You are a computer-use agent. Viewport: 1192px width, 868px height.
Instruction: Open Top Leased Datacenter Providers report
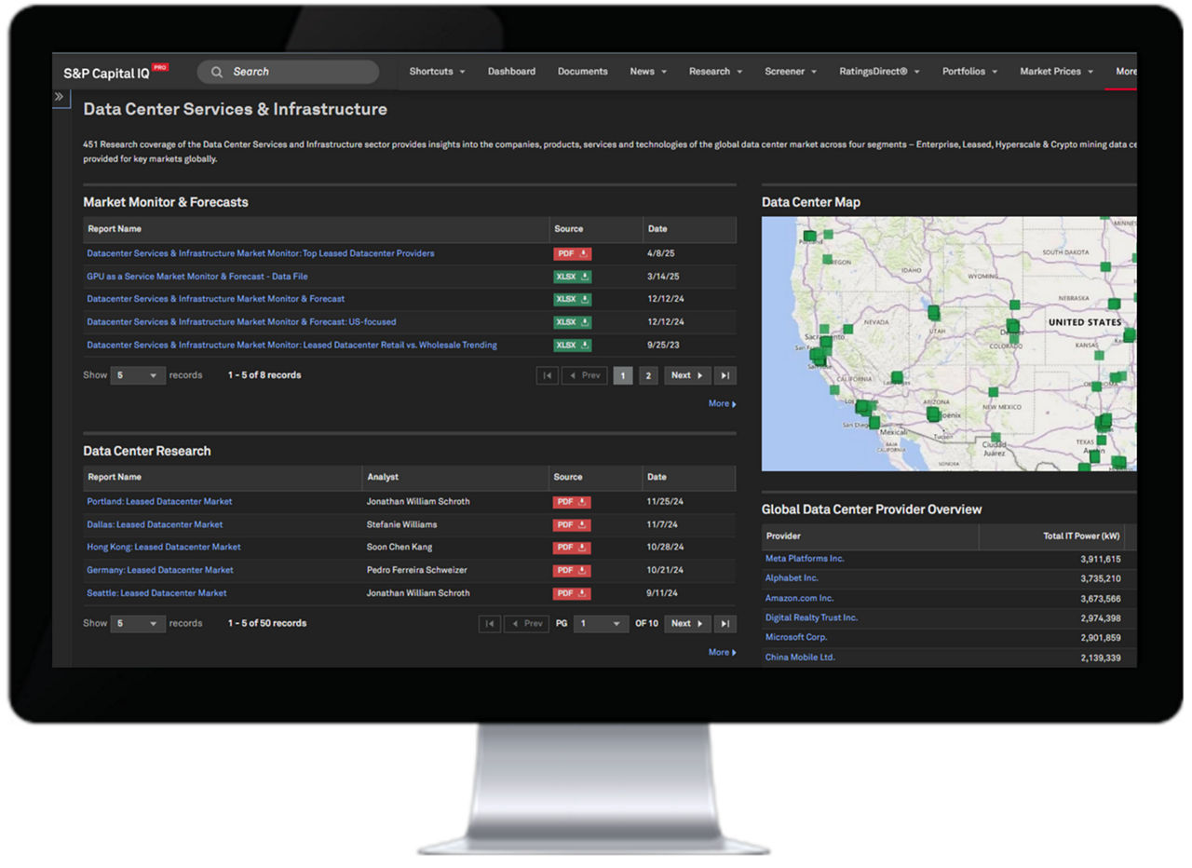pos(261,253)
